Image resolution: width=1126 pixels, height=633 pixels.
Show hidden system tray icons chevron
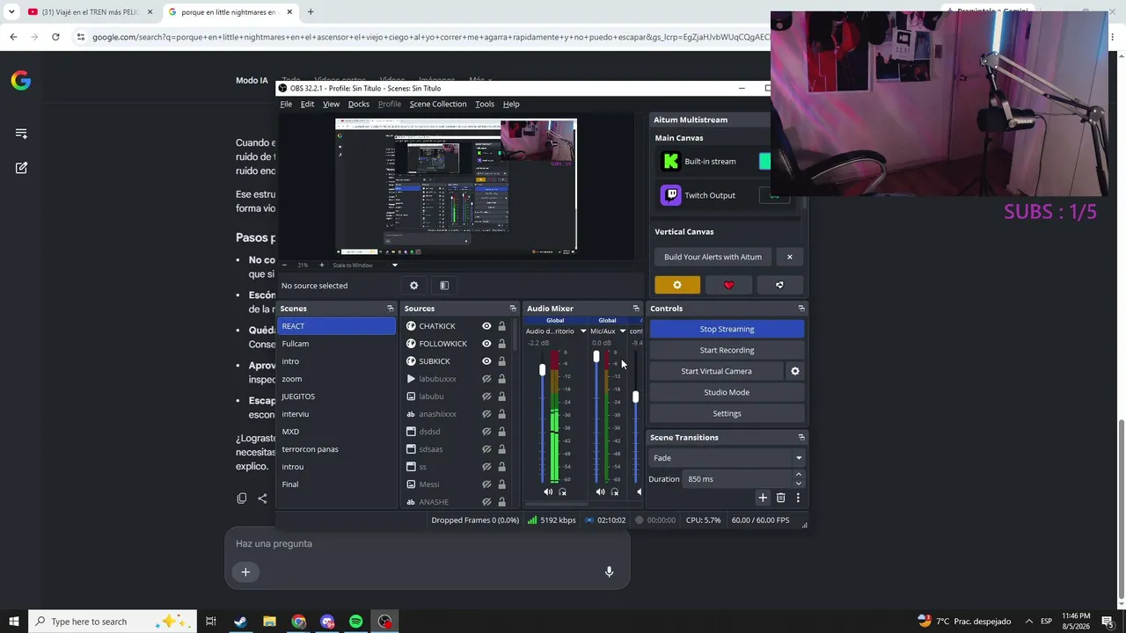click(x=1029, y=622)
